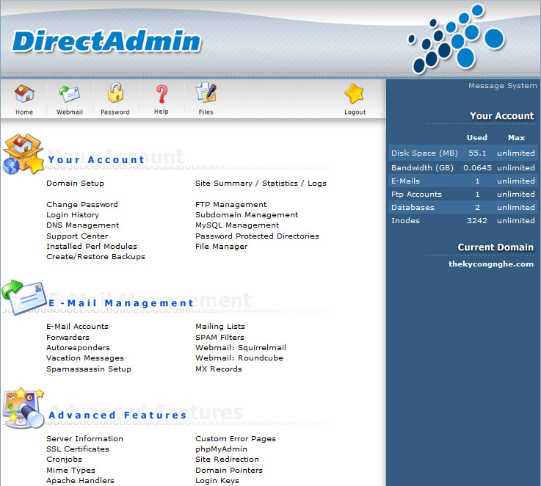Open Cronjobs link
The width and height of the screenshot is (541, 486).
[65, 460]
